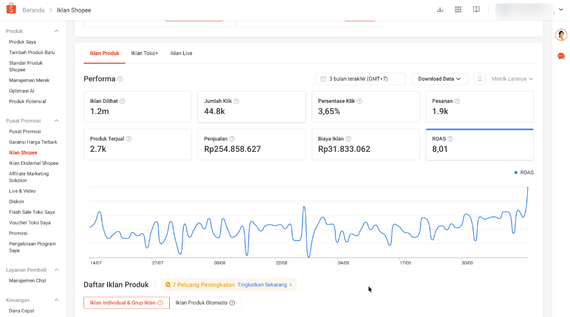The width and height of the screenshot is (570, 317).
Task: Click help icon next to Produk Terjual
Action: pos(129,138)
